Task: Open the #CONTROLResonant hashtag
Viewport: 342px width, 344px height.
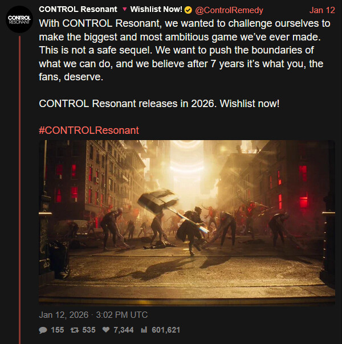Action: point(89,130)
